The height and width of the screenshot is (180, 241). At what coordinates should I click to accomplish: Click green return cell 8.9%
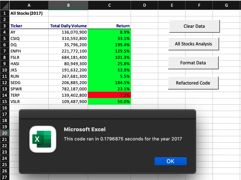[110, 32]
